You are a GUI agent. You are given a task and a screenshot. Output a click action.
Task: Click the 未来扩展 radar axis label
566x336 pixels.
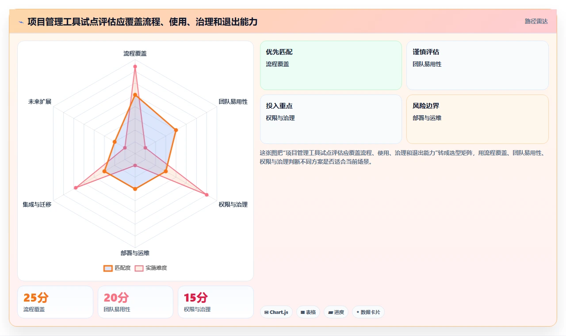click(40, 102)
